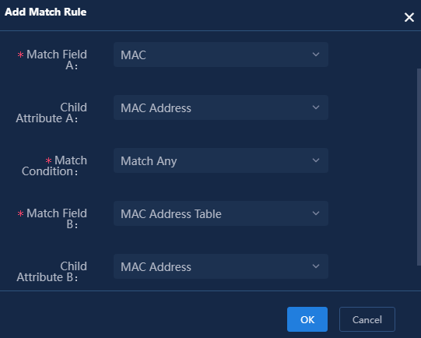Screen dimensions: 421x338
Task: Click the chevron arrow in Match Condition
Action: 316,160
